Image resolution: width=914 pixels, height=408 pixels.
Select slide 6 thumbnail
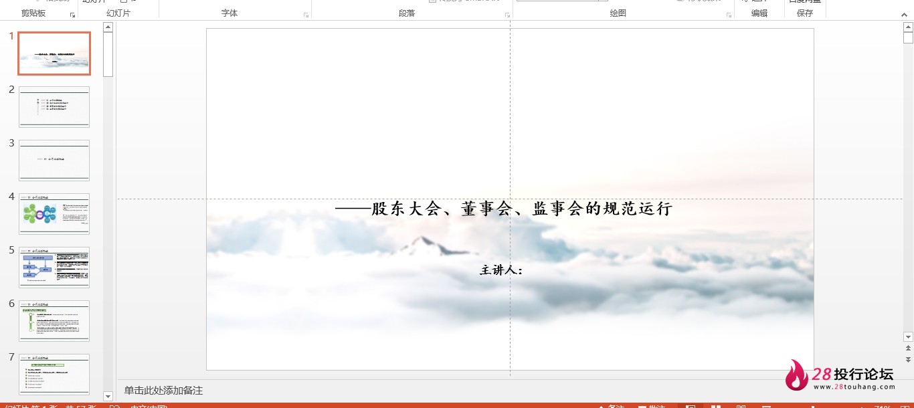click(54, 320)
